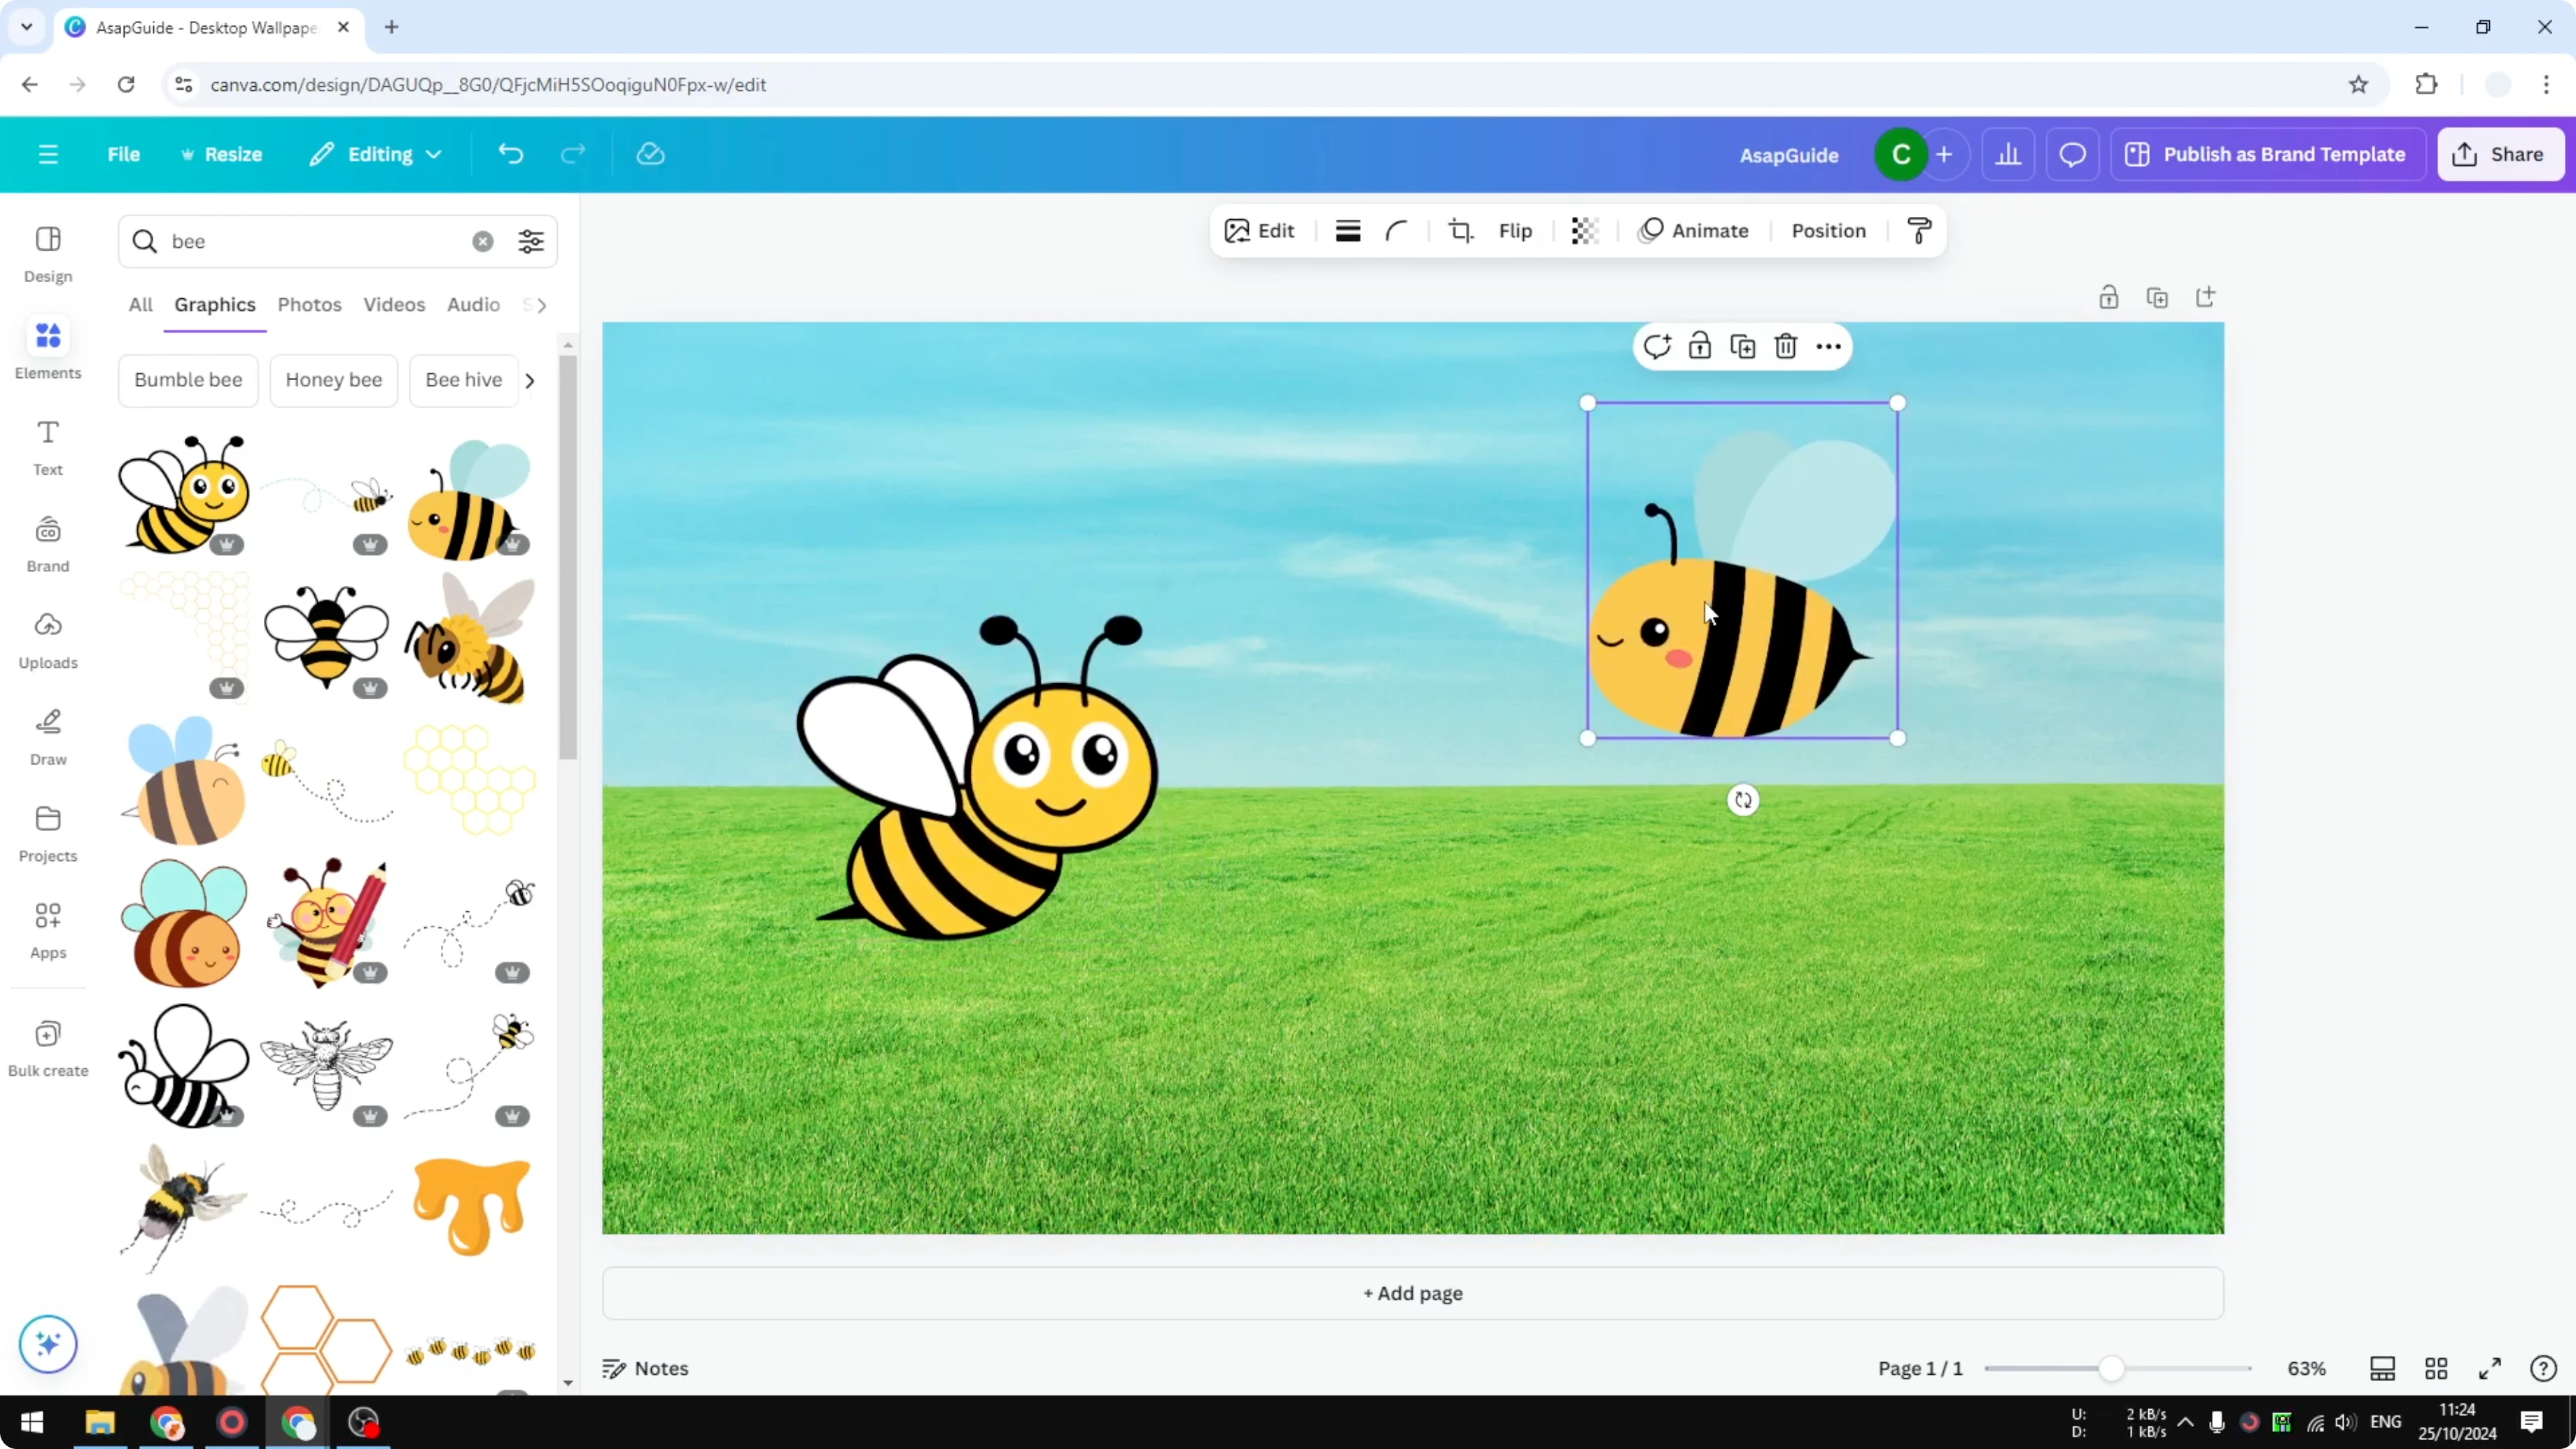2576x1449 pixels.
Task: Open the browser tab search dropdown
Action: [26, 27]
